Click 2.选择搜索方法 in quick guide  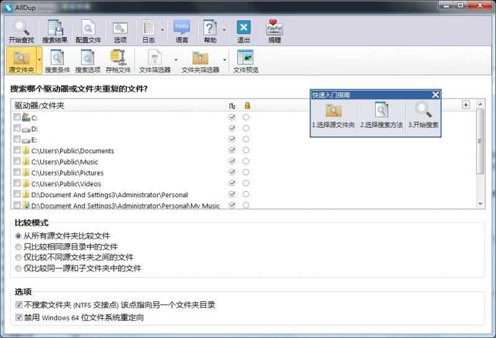click(x=381, y=116)
